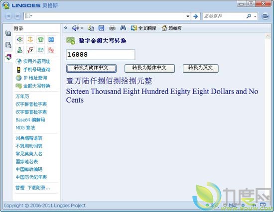Go to 起始页 start page
This screenshot has width=274, height=212.
pyautogui.click(x=171, y=28)
